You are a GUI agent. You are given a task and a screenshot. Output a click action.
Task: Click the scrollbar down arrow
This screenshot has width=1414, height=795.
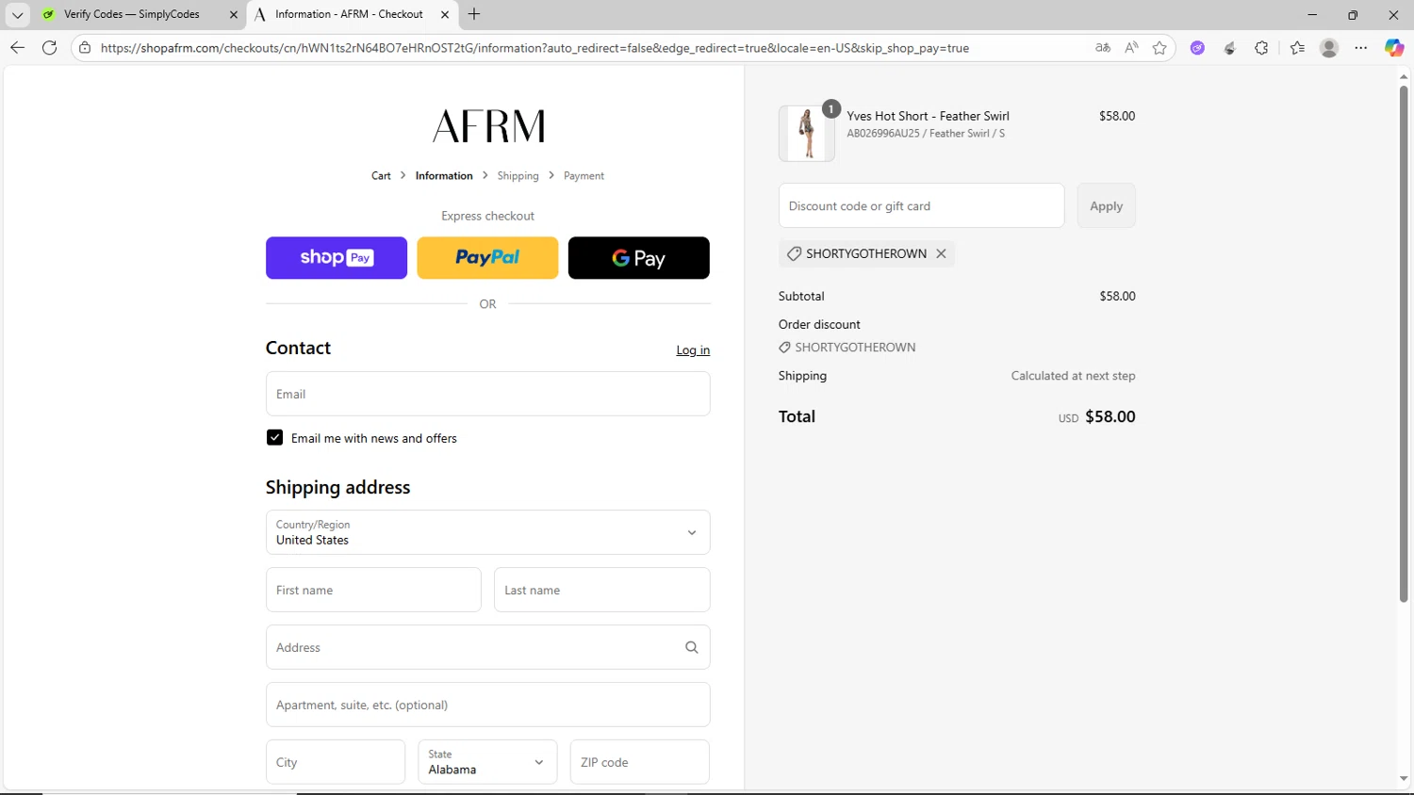(1403, 779)
